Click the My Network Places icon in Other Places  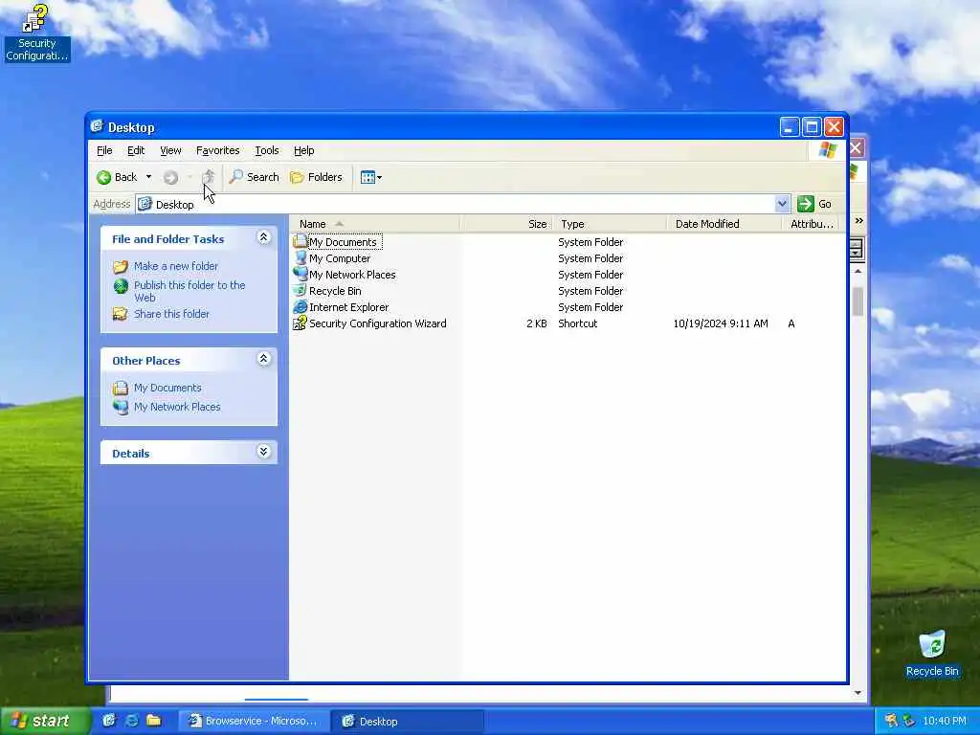pyautogui.click(x=120, y=407)
